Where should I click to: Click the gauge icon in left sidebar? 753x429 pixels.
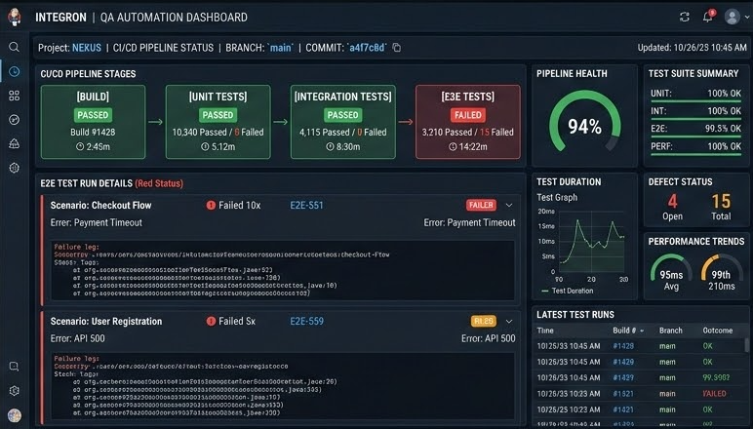tap(14, 119)
